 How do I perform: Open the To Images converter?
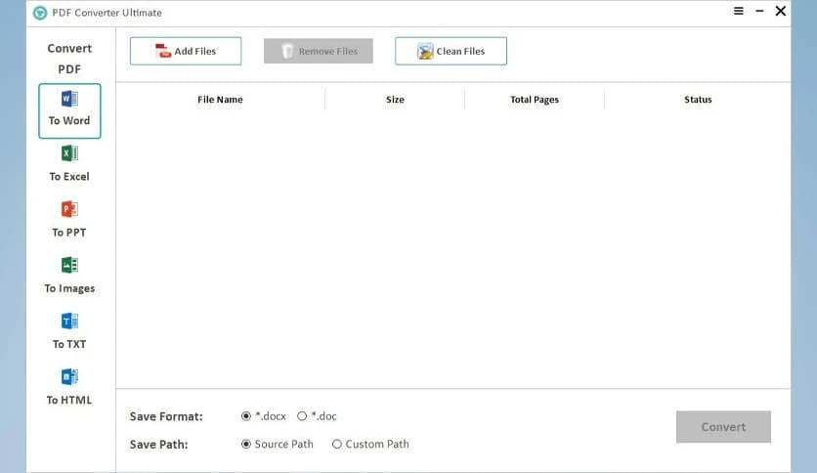tap(69, 275)
